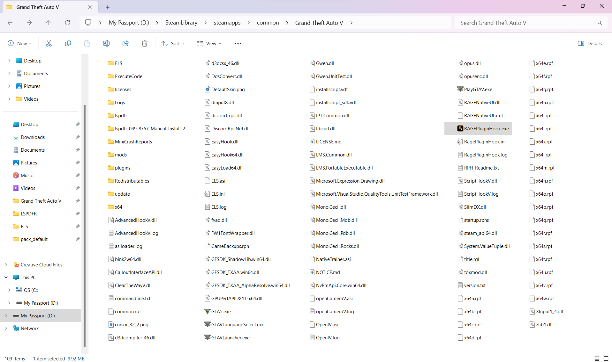Click the Copy icon in toolbar
Image resolution: width=612 pixels, height=362 pixels.
68,43
